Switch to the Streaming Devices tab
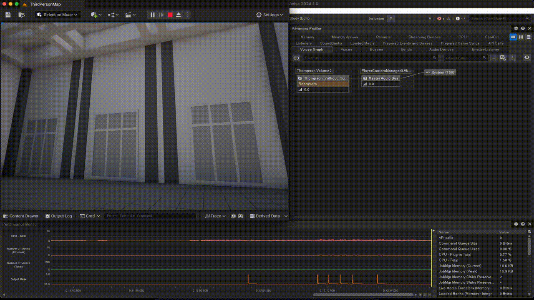The height and width of the screenshot is (300, 534). (x=424, y=37)
